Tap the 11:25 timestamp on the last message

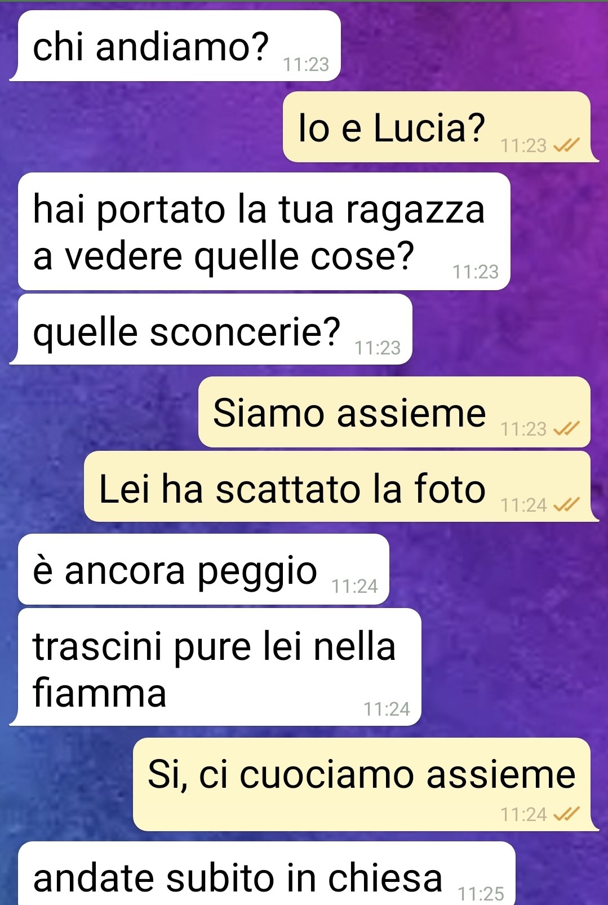481,894
